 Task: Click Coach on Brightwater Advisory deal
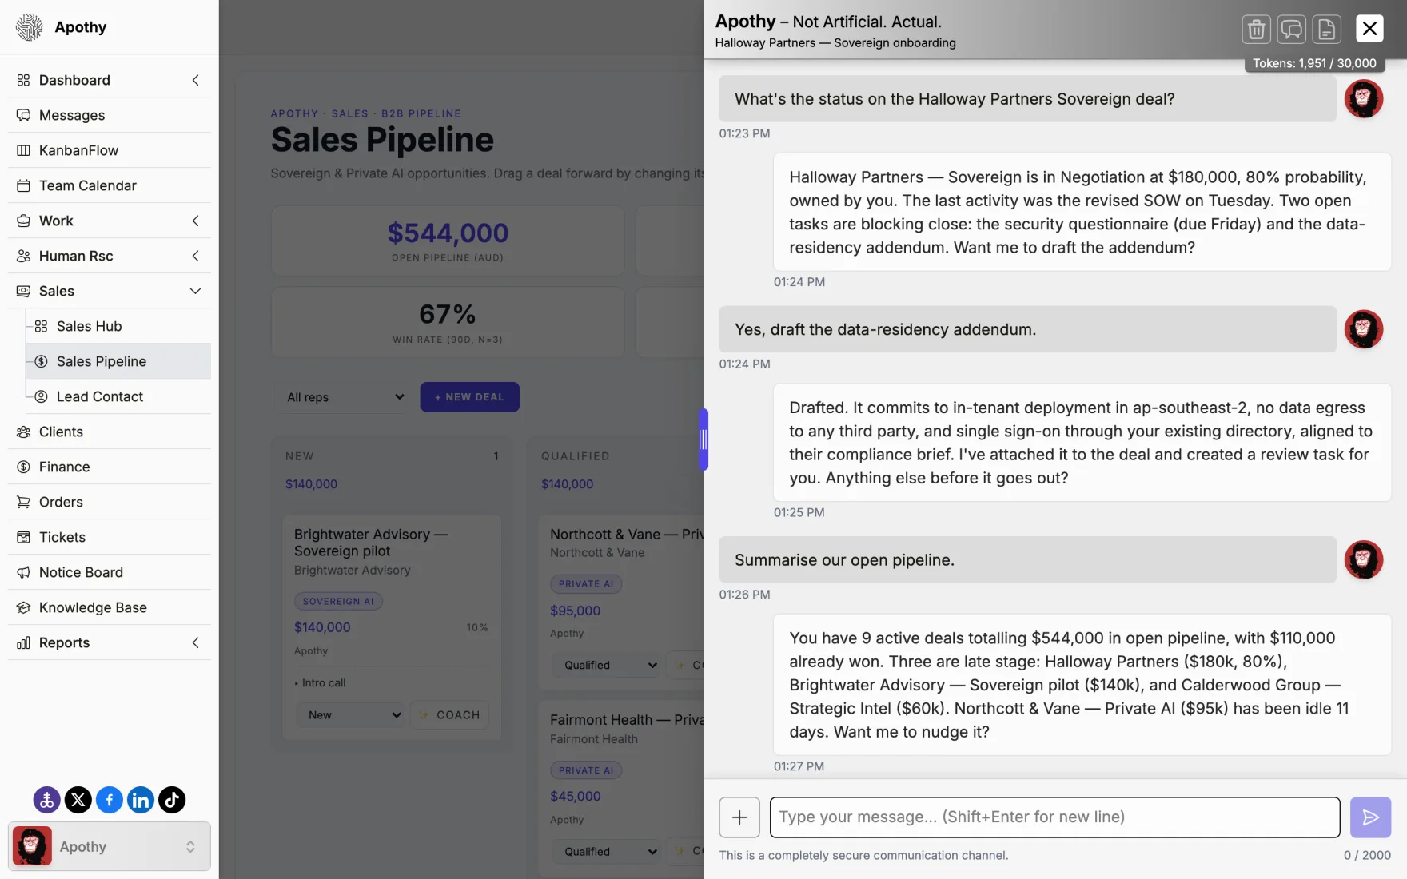(449, 715)
